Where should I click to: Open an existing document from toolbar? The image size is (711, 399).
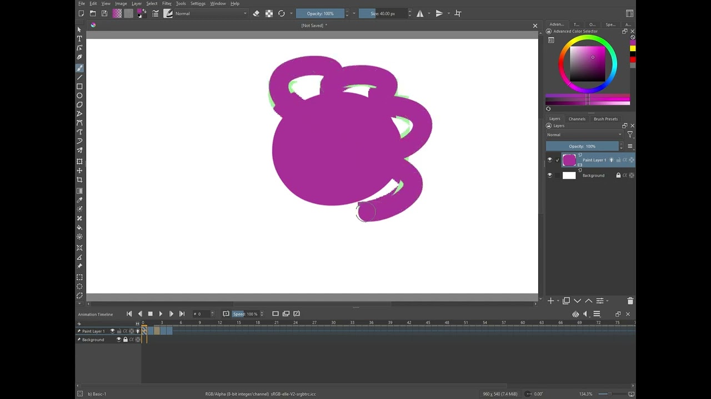(93, 13)
